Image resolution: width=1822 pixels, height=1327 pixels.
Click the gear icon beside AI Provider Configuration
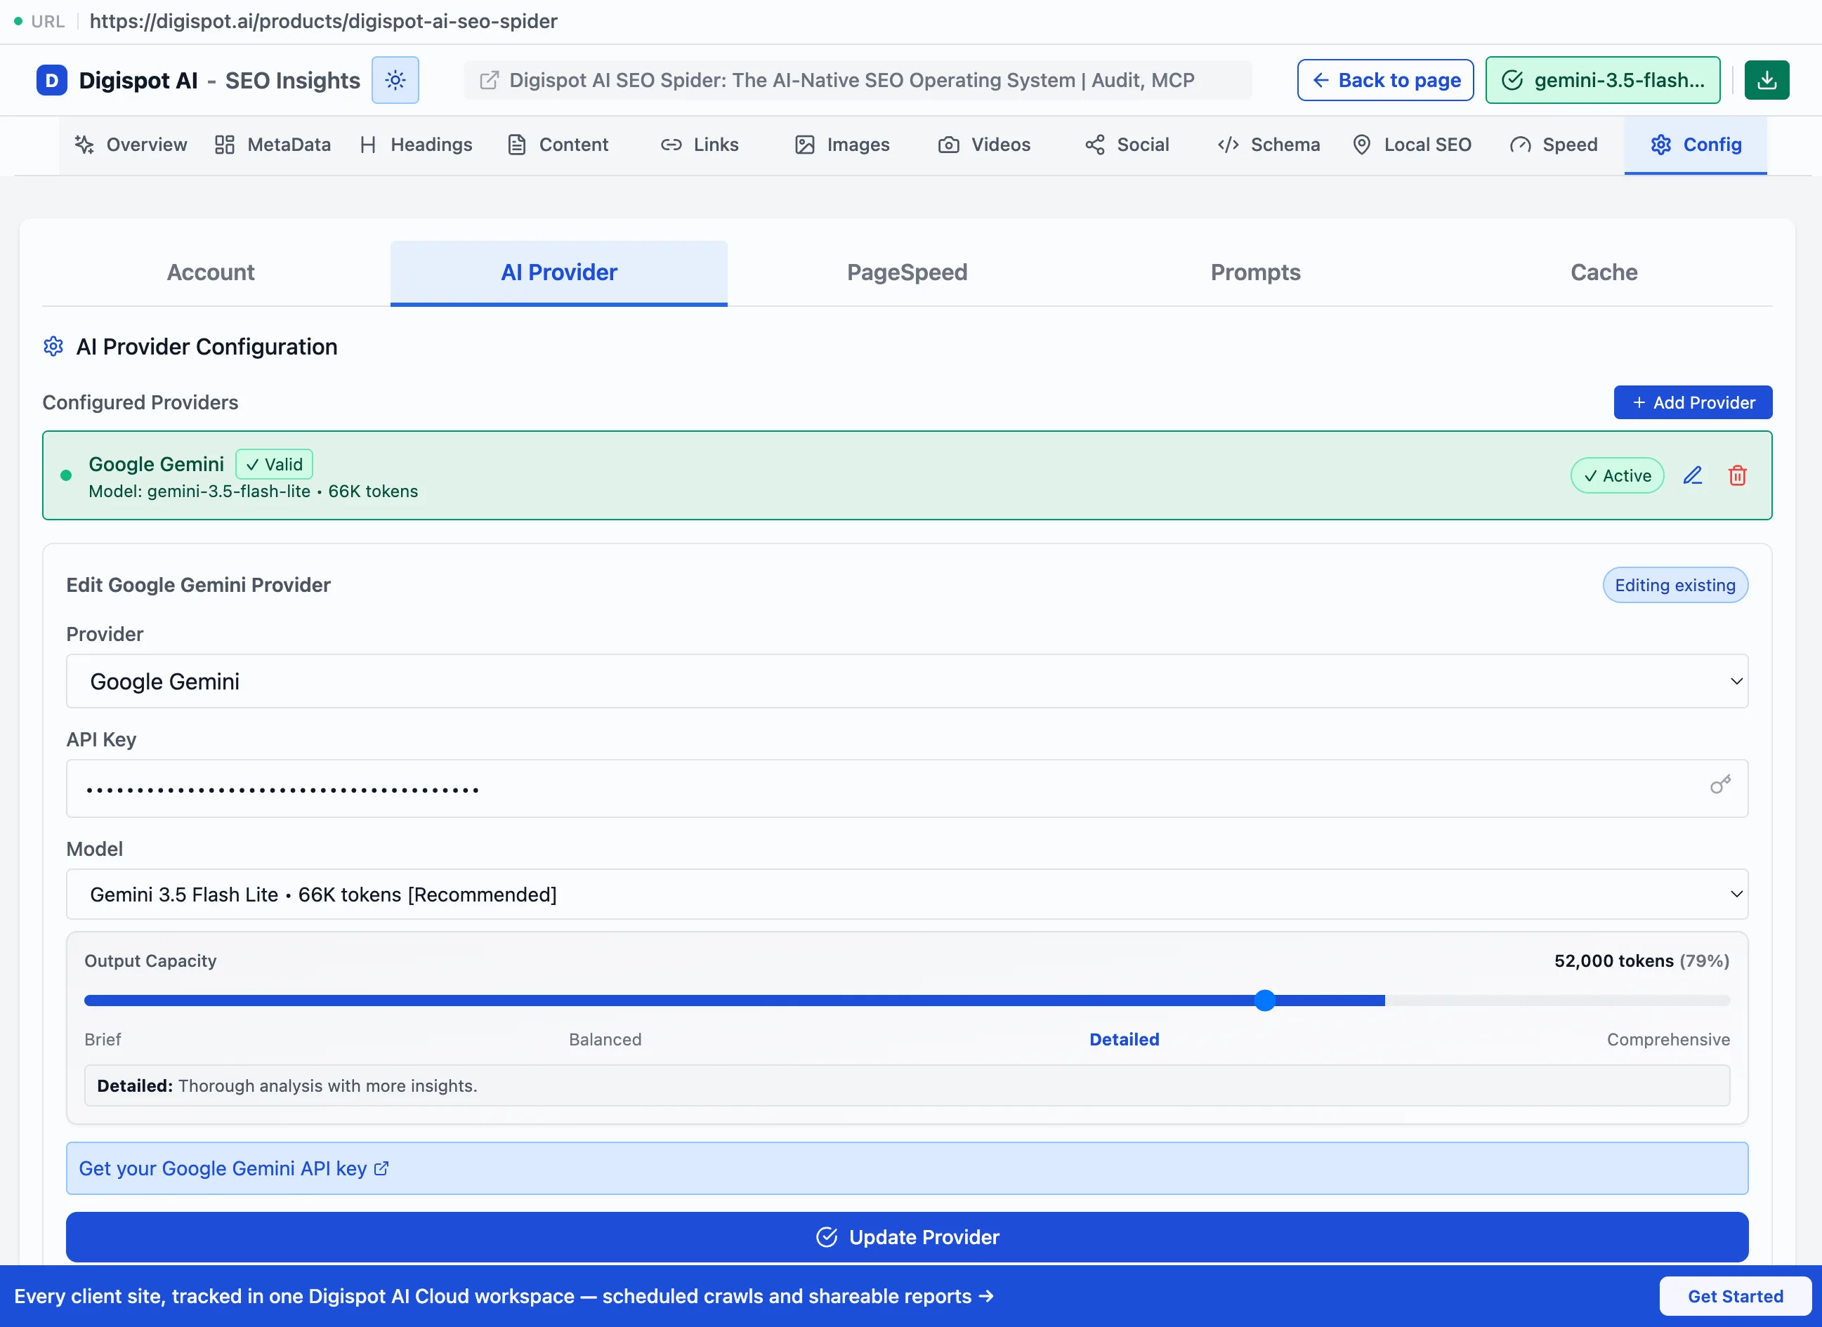click(54, 347)
